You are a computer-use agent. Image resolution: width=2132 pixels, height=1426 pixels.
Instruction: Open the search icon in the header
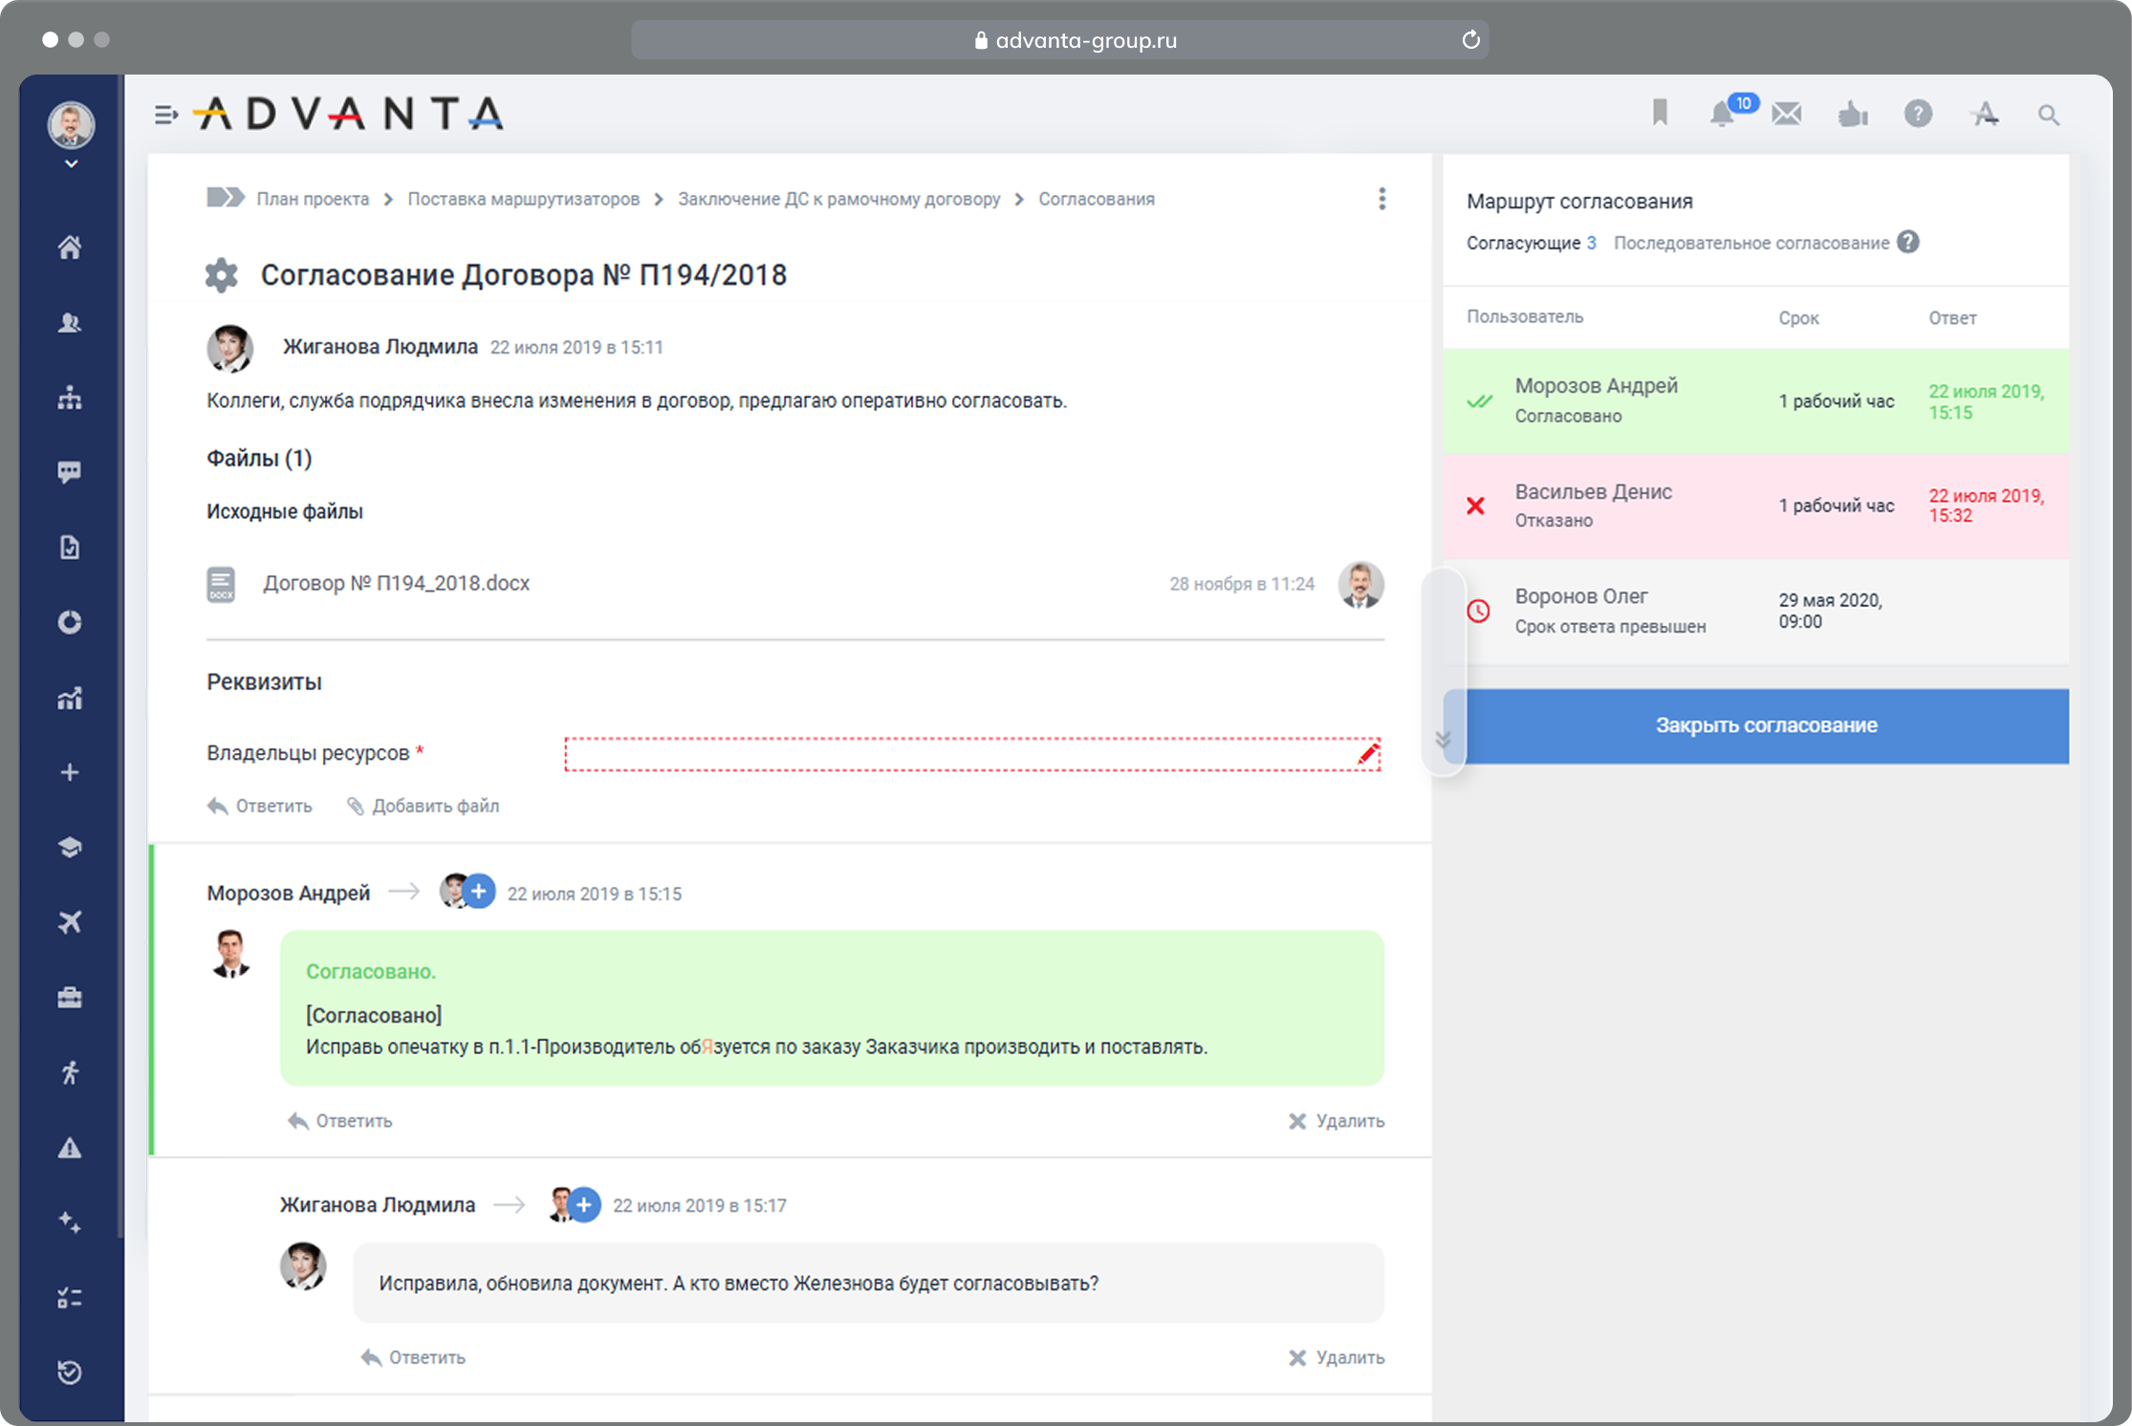(x=2050, y=114)
